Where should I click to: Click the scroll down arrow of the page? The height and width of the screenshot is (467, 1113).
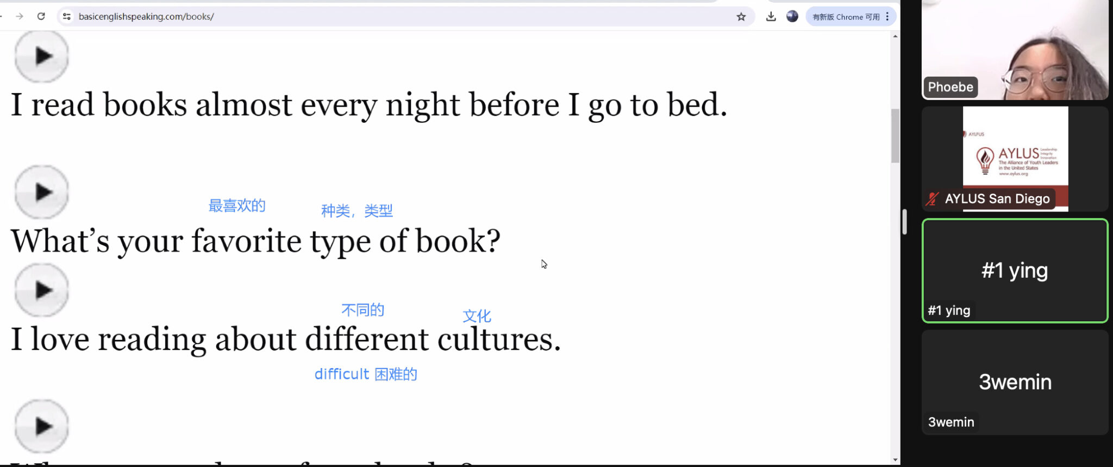895,460
